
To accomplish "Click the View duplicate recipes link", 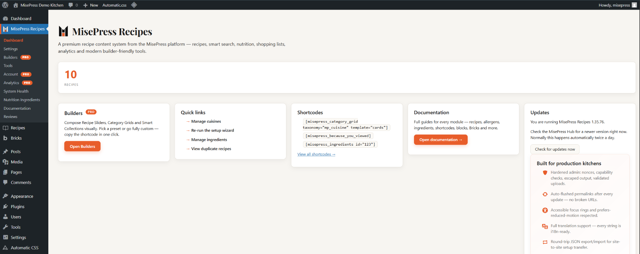I will pos(211,149).
